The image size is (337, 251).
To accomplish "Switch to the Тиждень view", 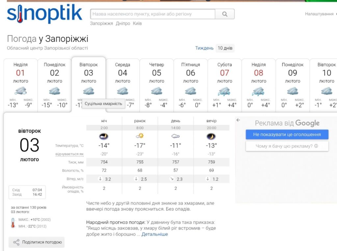I will click(x=204, y=48).
